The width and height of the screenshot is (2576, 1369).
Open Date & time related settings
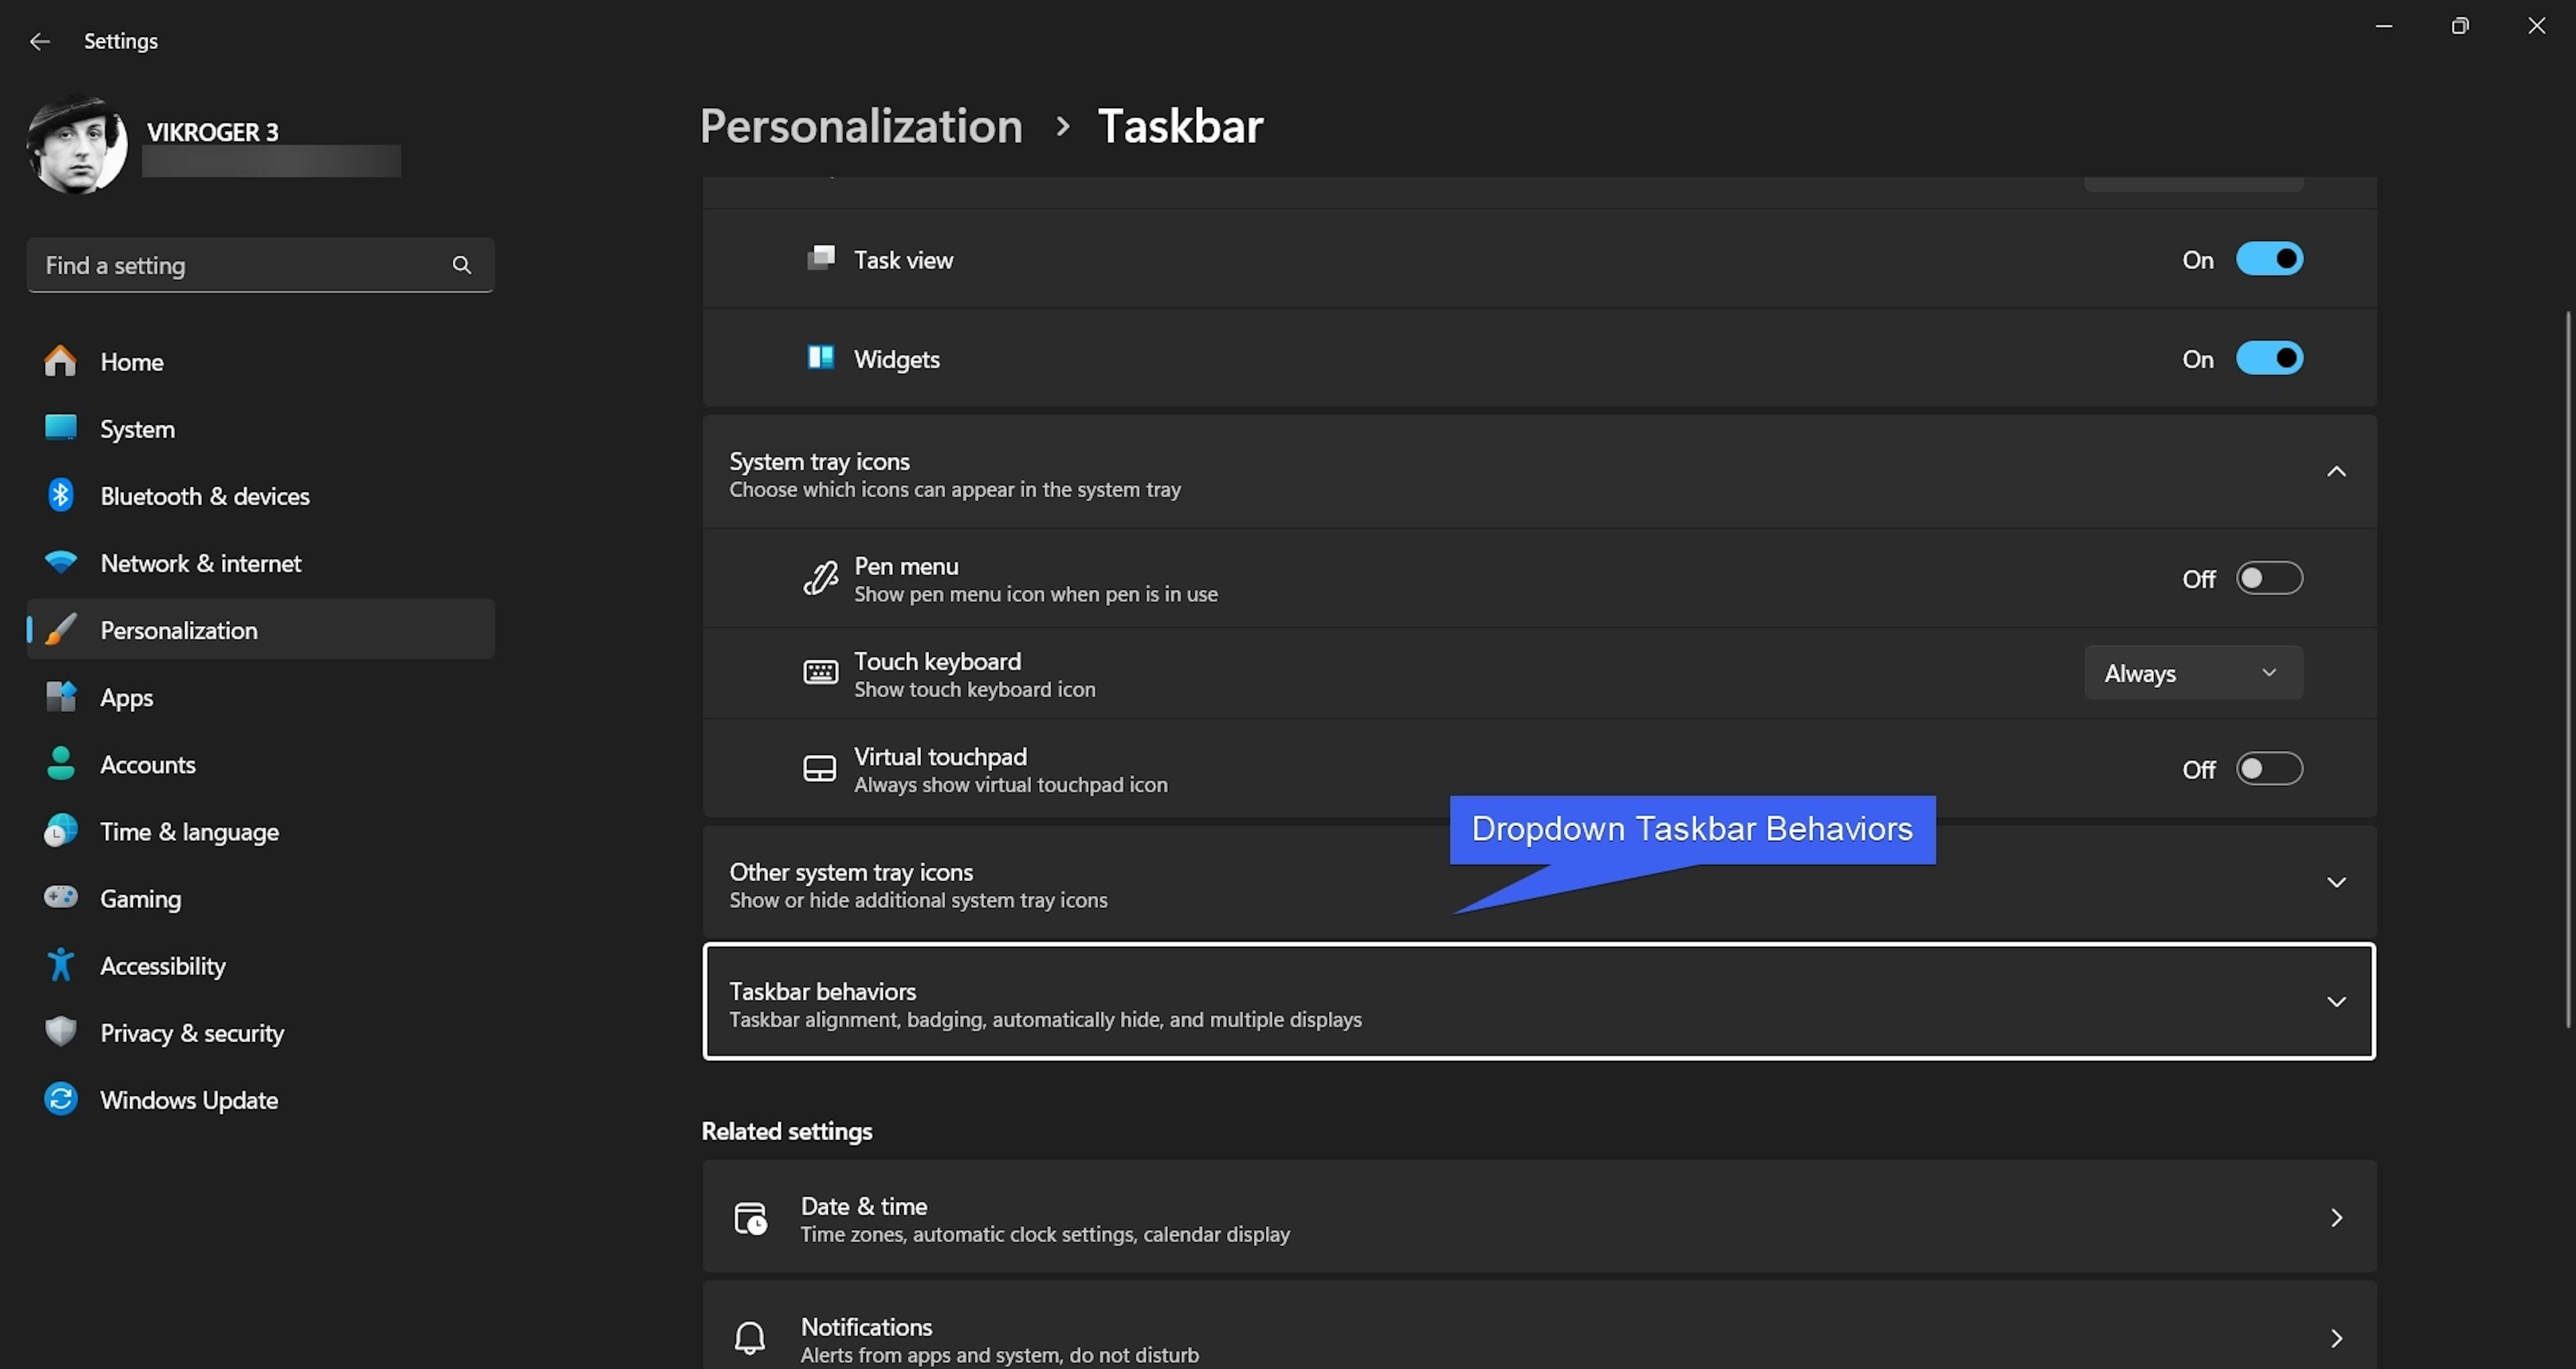coord(1538,1218)
